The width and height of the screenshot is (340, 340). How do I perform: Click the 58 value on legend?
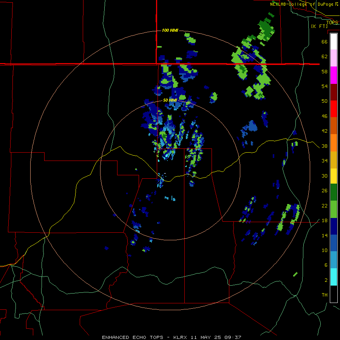point(325,71)
